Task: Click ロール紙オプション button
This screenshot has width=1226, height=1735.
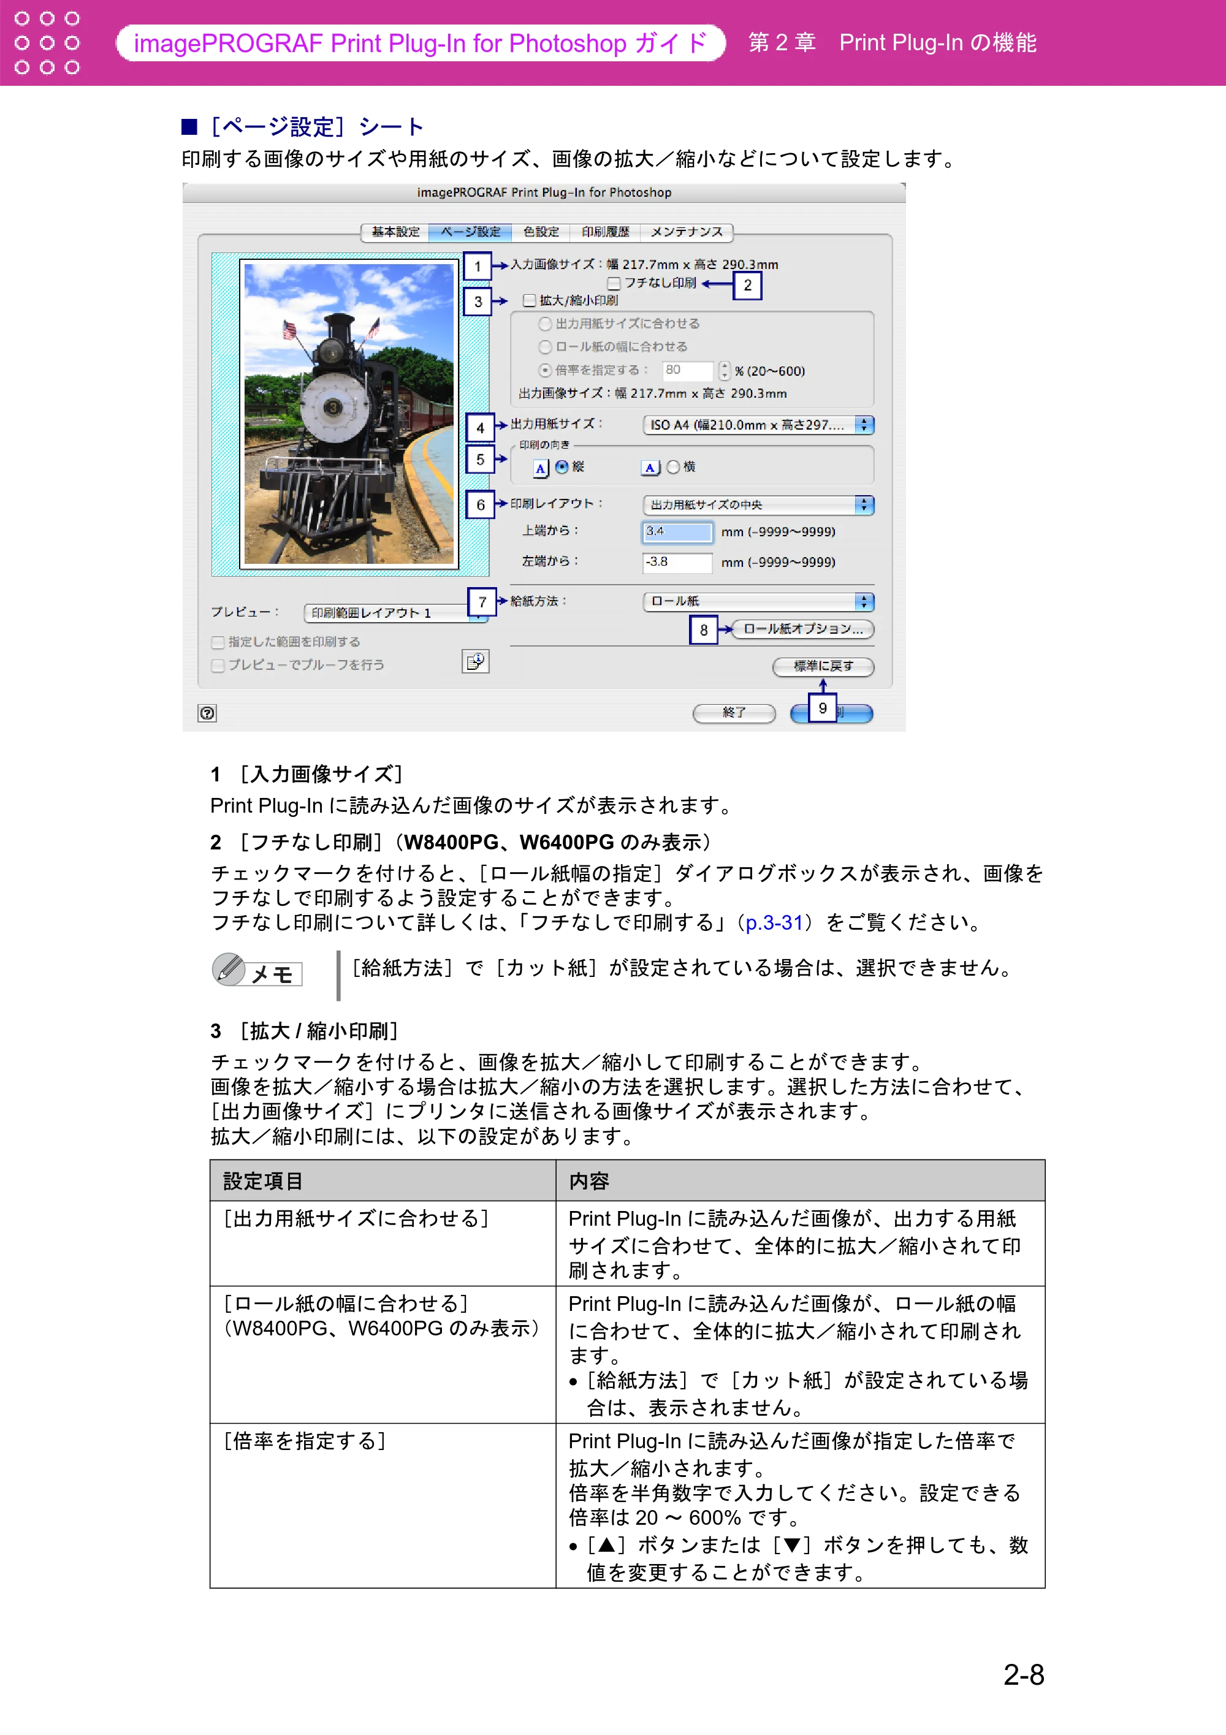Action: (x=802, y=629)
